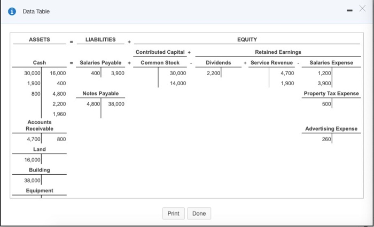The height and width of the screenshot is (227, 374).
Task: Select the 16,000 credit in Cash
Action: pos(58,73)
